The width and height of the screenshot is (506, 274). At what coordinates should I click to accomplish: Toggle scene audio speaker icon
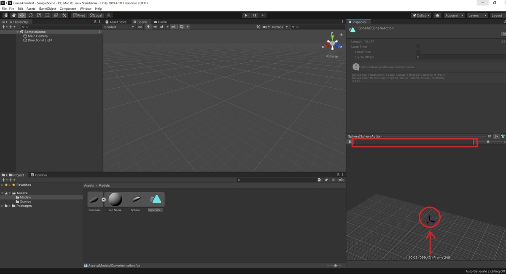click(x=155, y=27)
